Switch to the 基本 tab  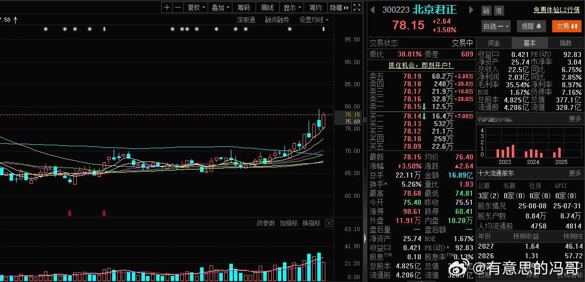529,43
